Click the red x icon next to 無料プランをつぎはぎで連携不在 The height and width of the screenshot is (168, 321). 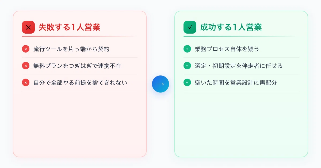[26, 66]
